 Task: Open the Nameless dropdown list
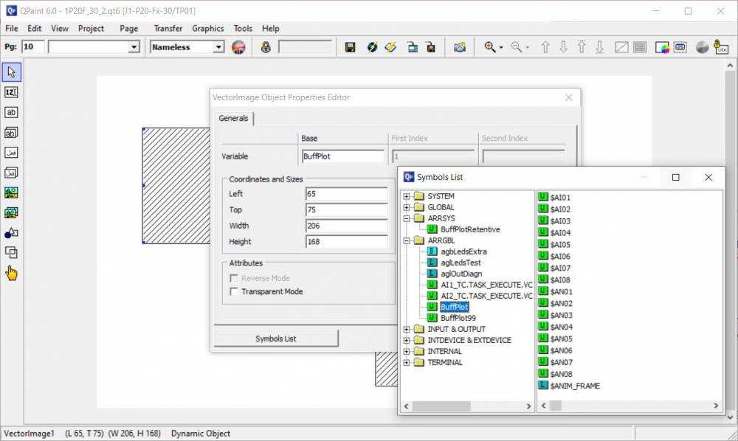click(218, 47)
